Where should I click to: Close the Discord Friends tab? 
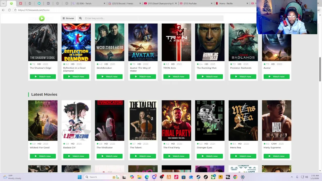coord(140,4)
